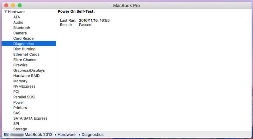Screen dimensions: 253x139
Task: Open Card Reader details
Action: 24,38
